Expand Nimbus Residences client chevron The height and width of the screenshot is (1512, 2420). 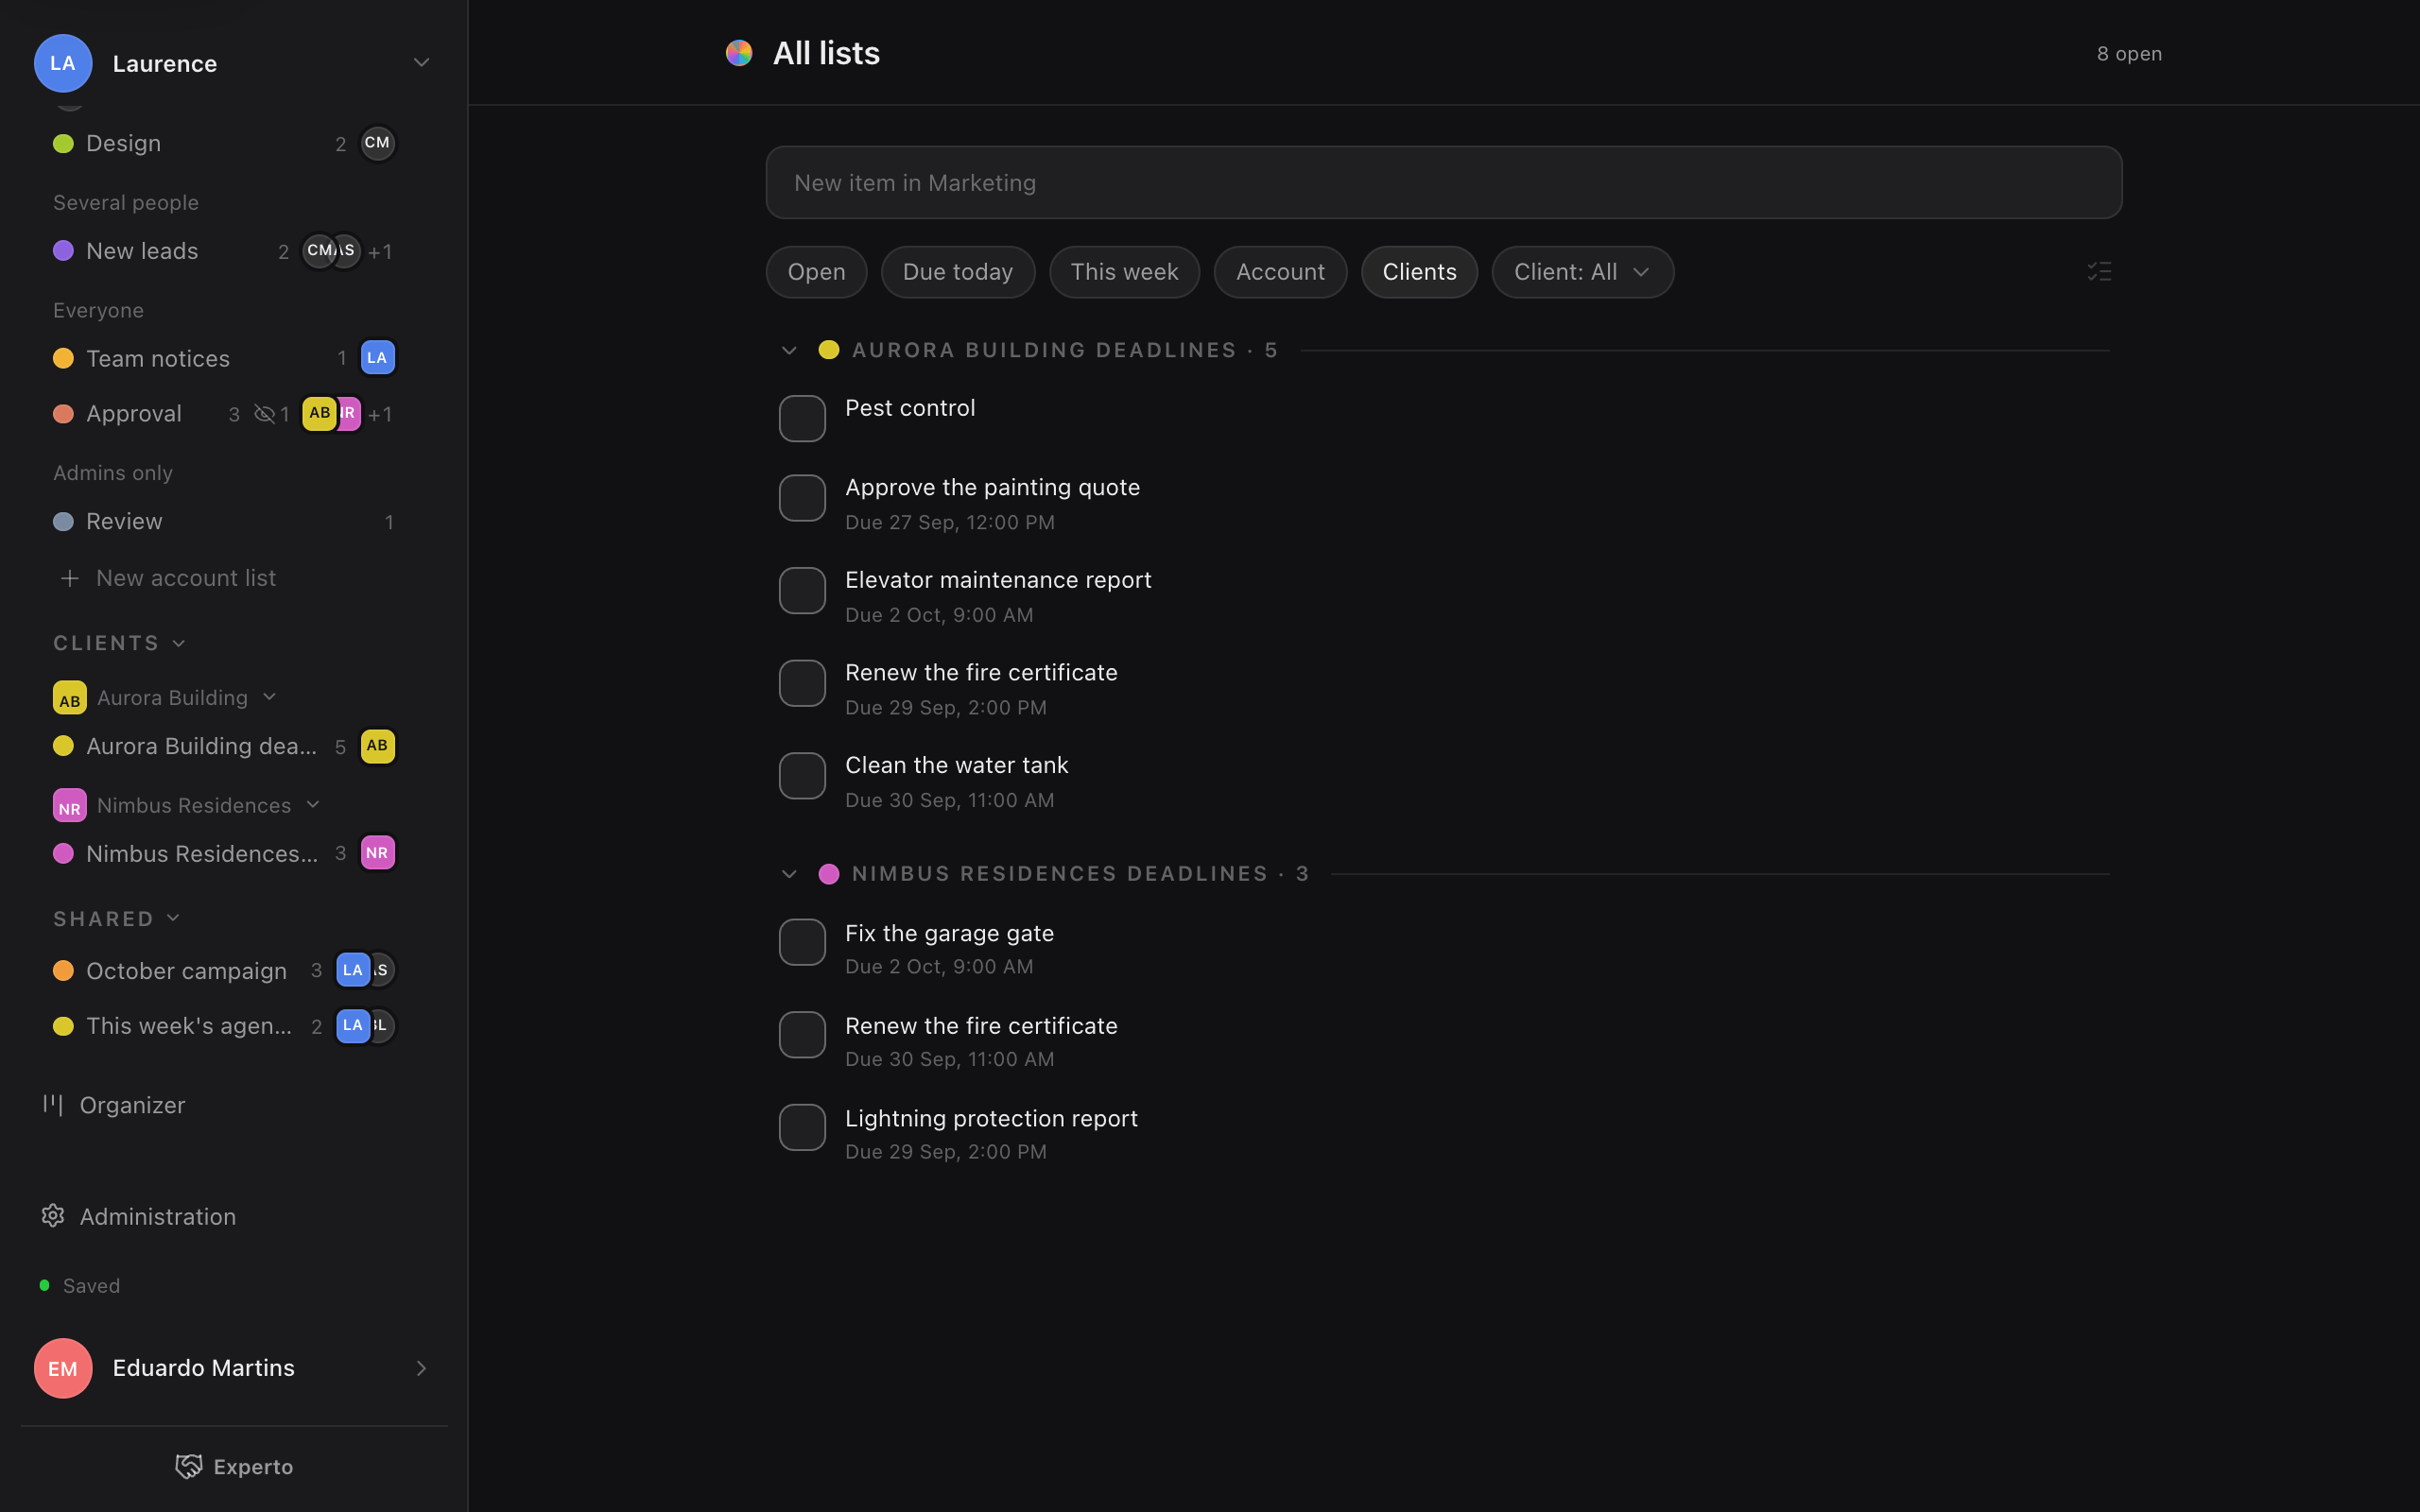point(313,805)
